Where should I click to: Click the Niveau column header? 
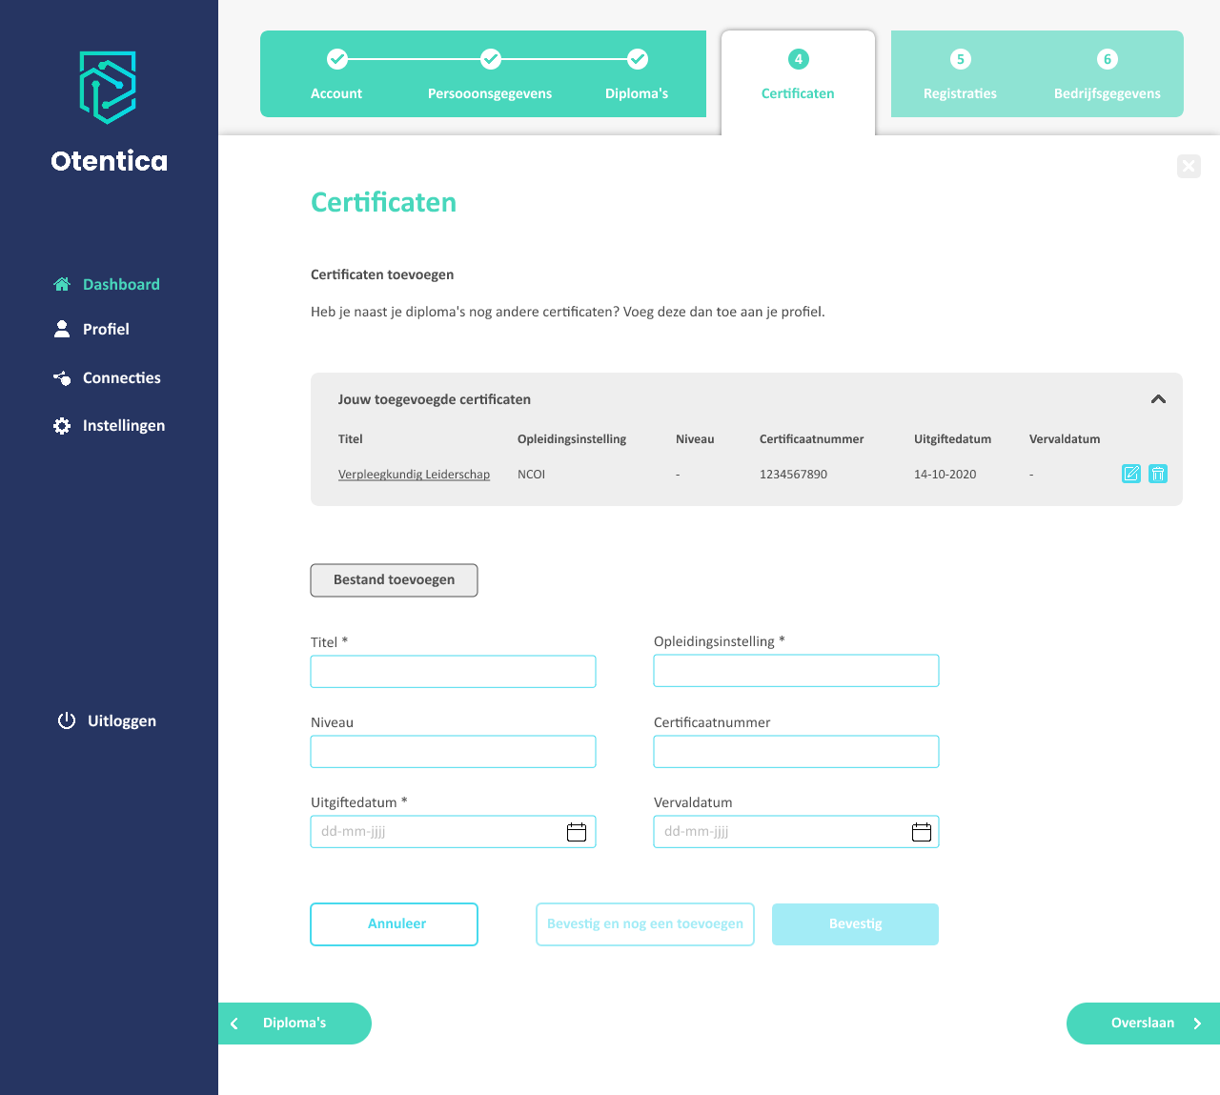coord(695,439)
